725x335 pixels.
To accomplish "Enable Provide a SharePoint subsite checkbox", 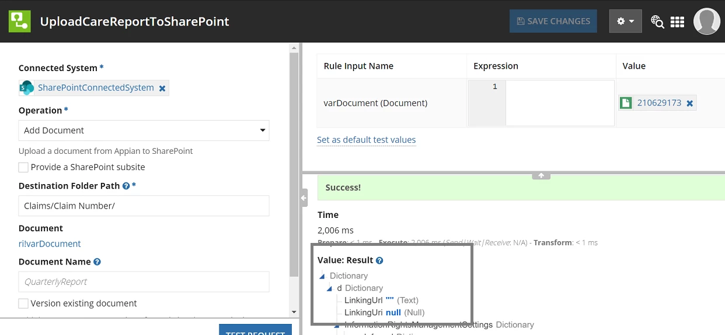I will point(23,167).
